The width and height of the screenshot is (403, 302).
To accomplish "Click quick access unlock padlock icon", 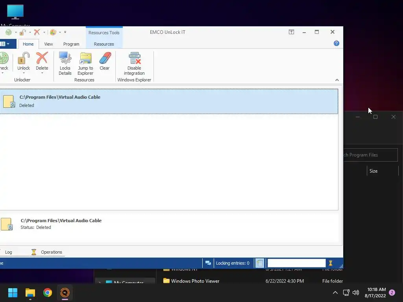I will click(23, 32).
